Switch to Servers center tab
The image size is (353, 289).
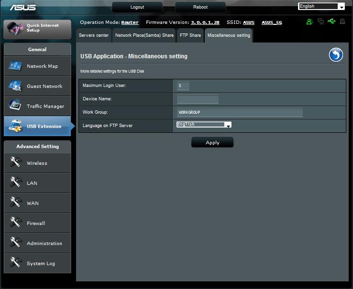point(94,35)
